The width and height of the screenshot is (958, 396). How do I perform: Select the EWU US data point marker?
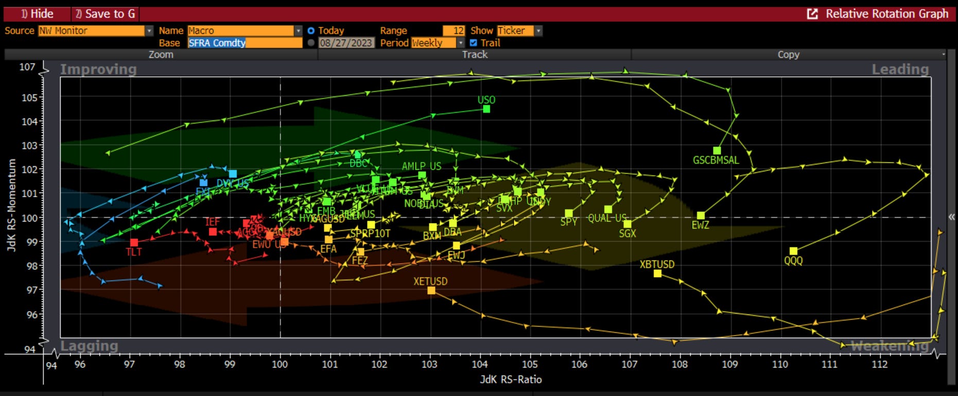click(269, 236)
